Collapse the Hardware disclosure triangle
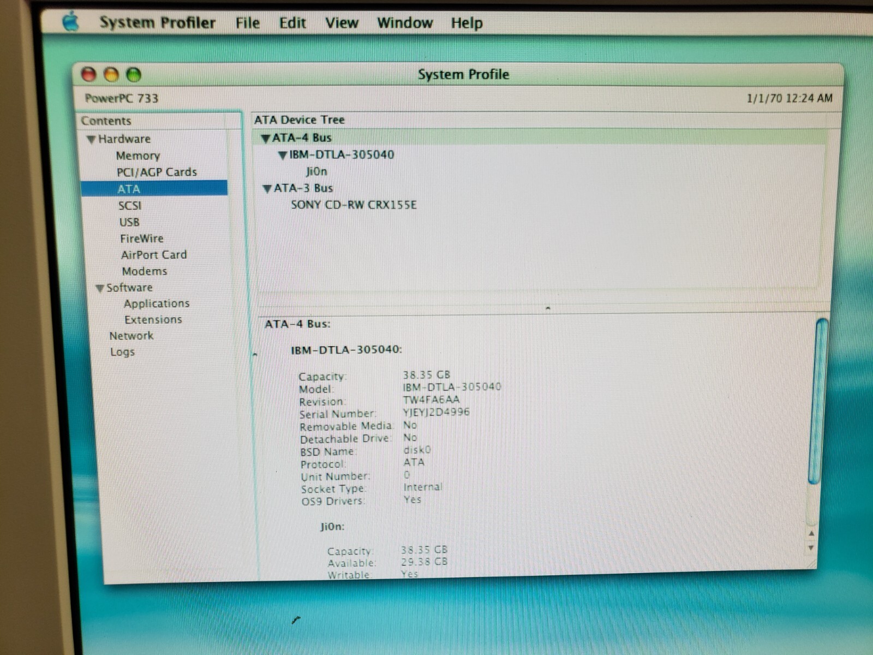 [x=91, y=140]
